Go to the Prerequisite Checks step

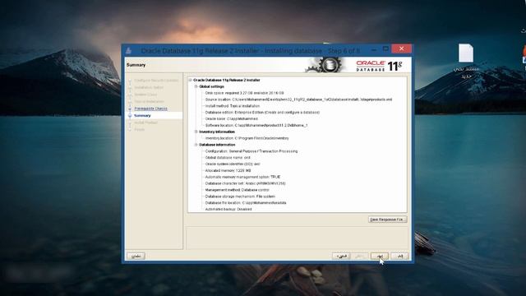pos(150,109)
